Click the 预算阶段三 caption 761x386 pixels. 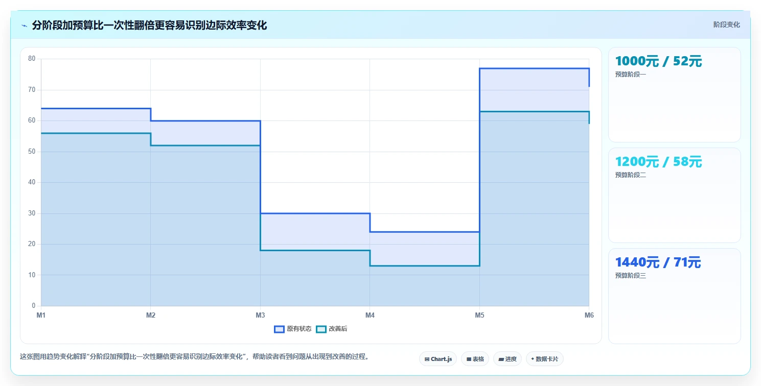point(631,276)
